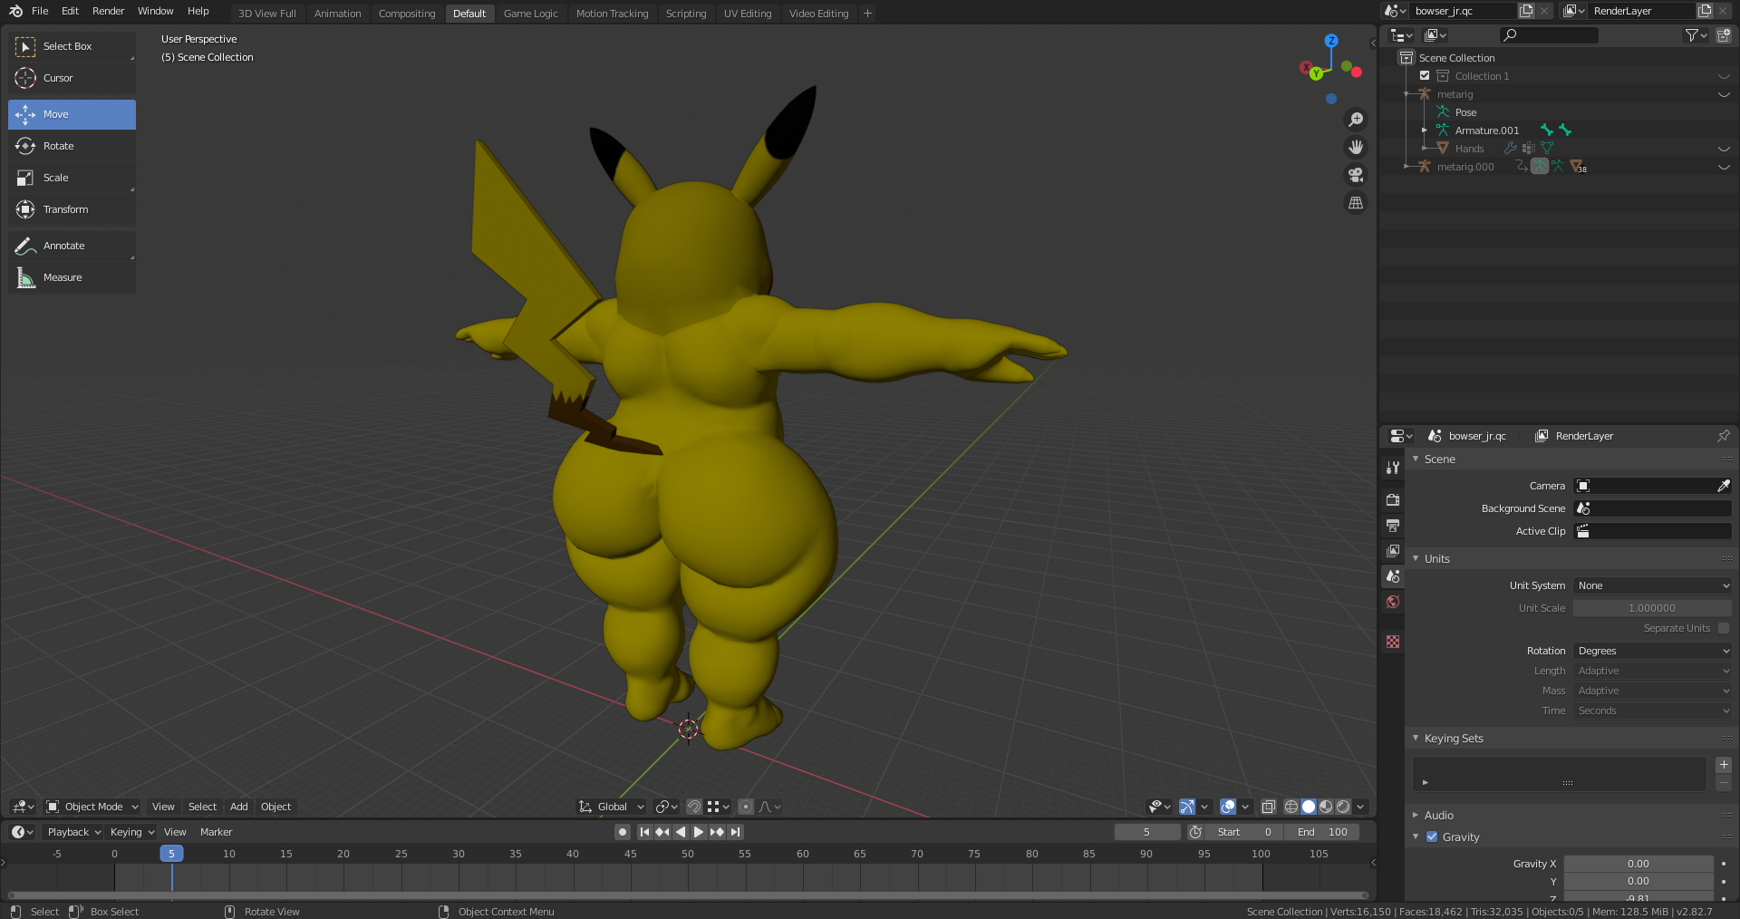Screen dimensions: 1740x919
Task: Open the File menu
Action: 40,11
